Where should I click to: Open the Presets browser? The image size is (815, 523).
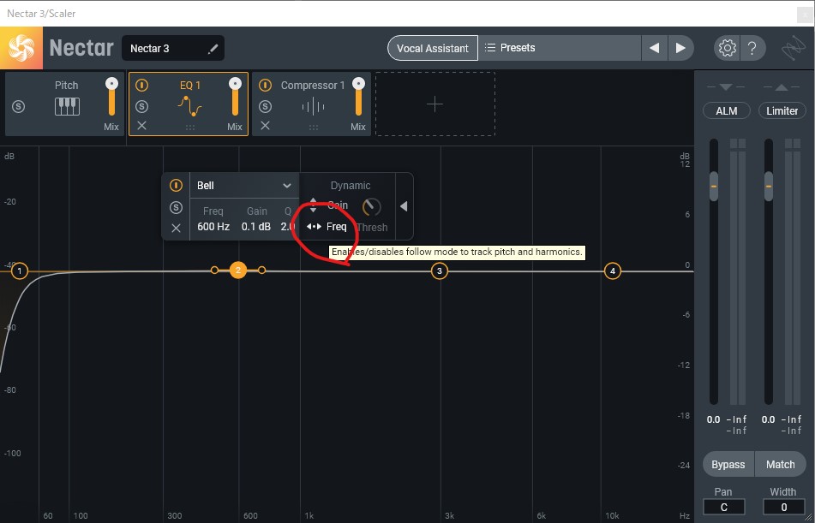click(x=560, y=48)
